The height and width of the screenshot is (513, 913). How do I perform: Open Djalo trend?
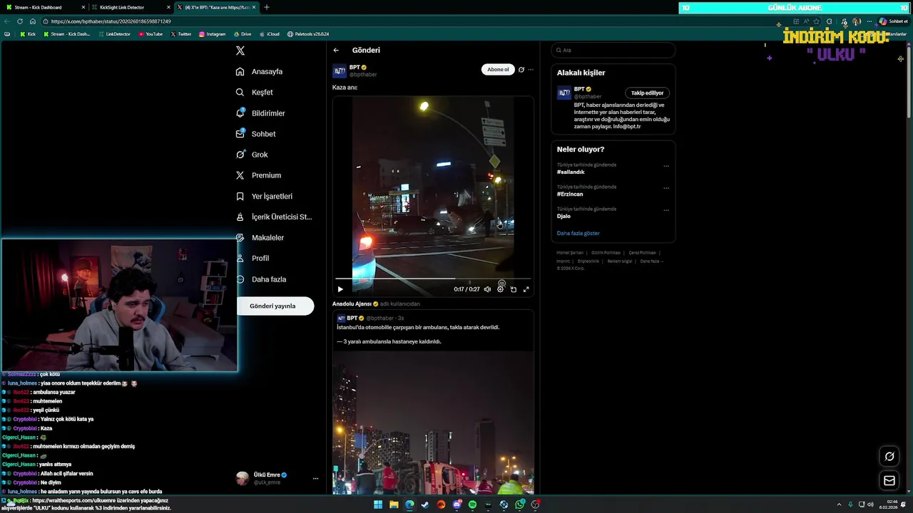(x=563, y=216)
